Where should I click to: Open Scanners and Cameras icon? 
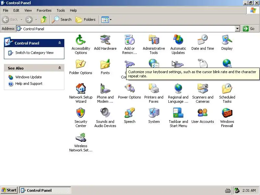(202, 88)
